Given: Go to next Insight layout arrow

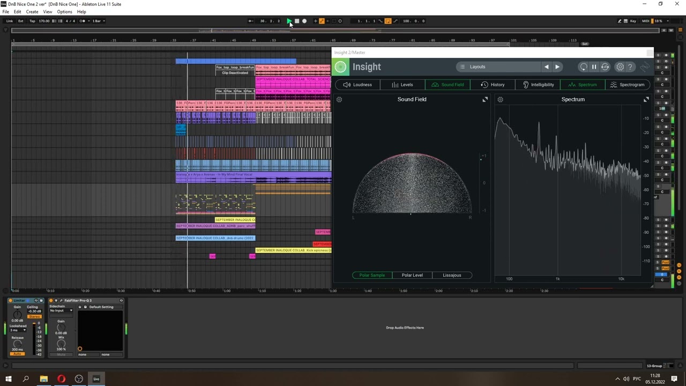Looking at the screenshot, I should tap(557, 67).
